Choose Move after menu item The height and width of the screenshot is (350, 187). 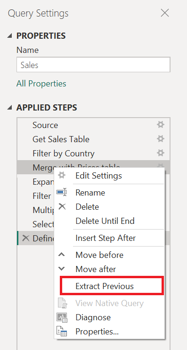(x=109, y=269)
